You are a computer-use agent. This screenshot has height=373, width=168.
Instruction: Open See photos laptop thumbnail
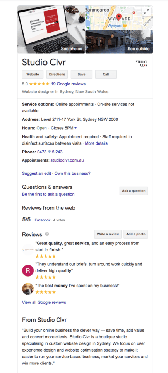tap(51, 30)
